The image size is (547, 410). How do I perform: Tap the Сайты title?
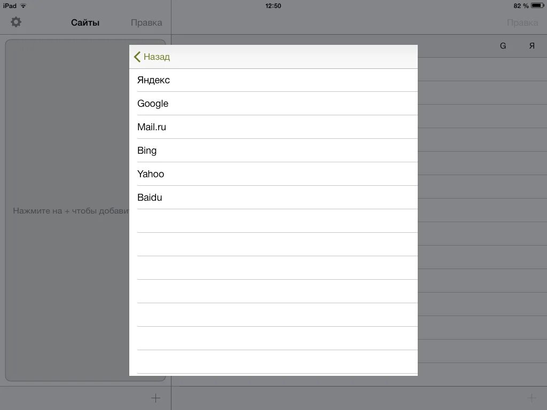tap(85, 22)
